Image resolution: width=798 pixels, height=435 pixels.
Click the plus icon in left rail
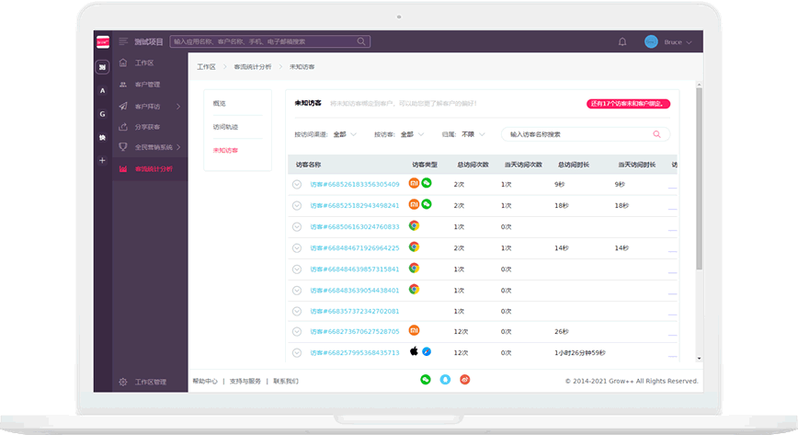pyautogui.click(x=102, y=160)
